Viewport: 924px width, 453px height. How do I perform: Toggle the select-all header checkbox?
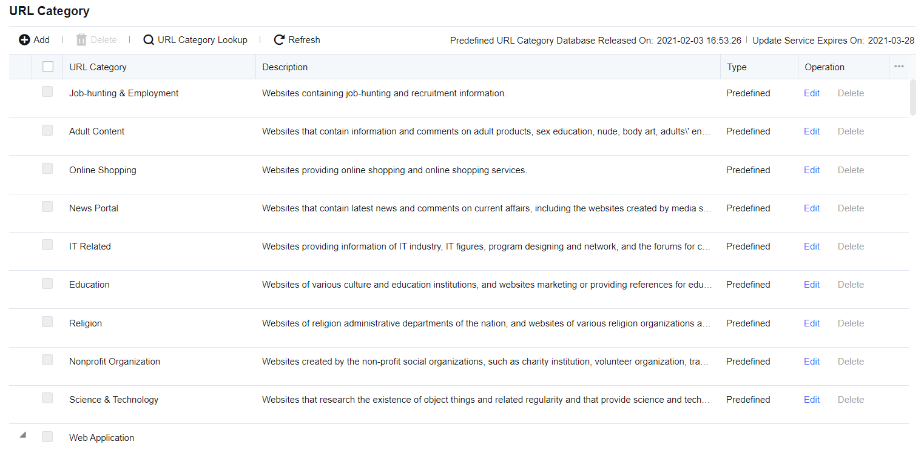48,67
